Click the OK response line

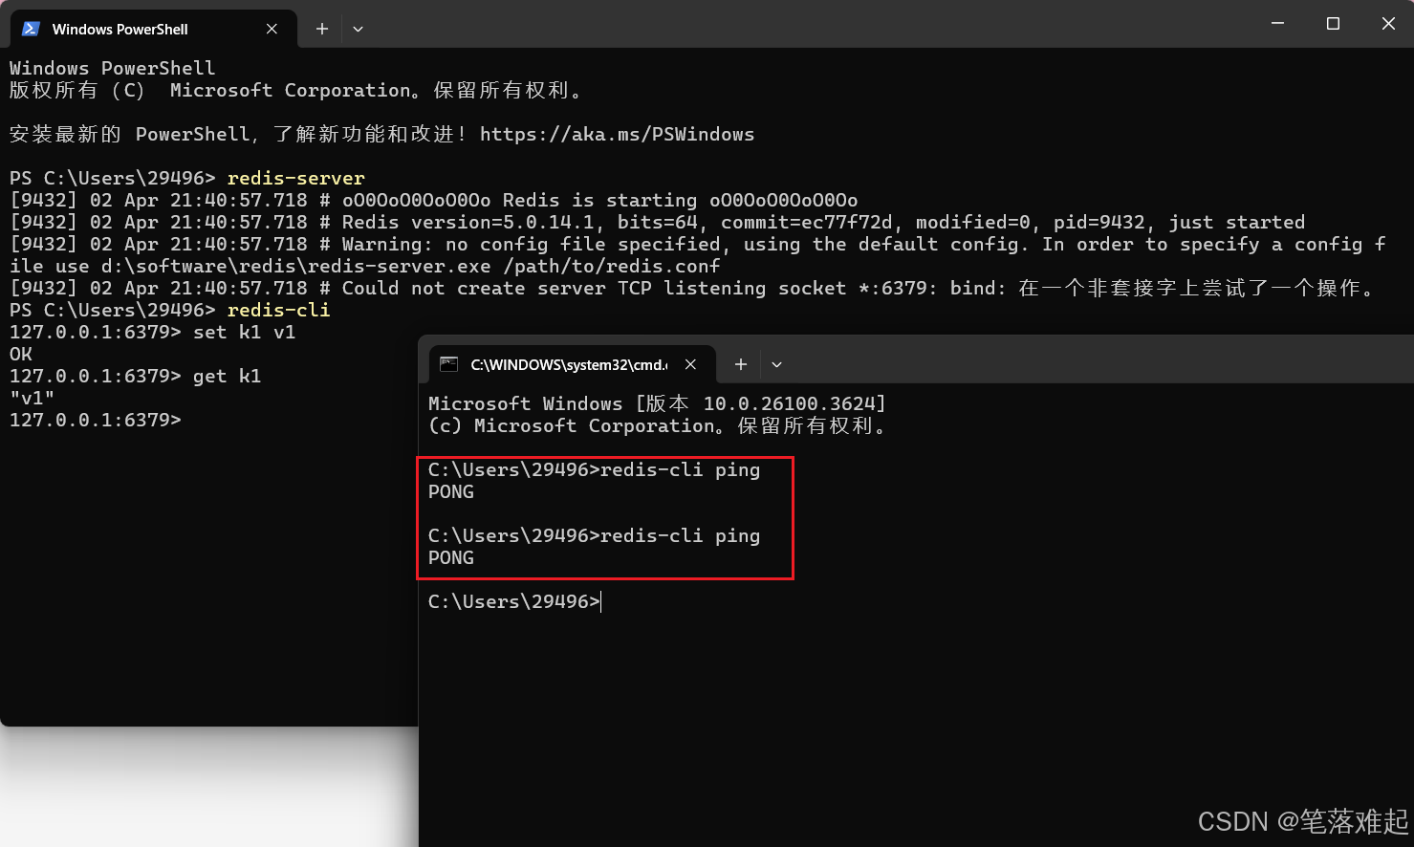(x=21, y=354)
